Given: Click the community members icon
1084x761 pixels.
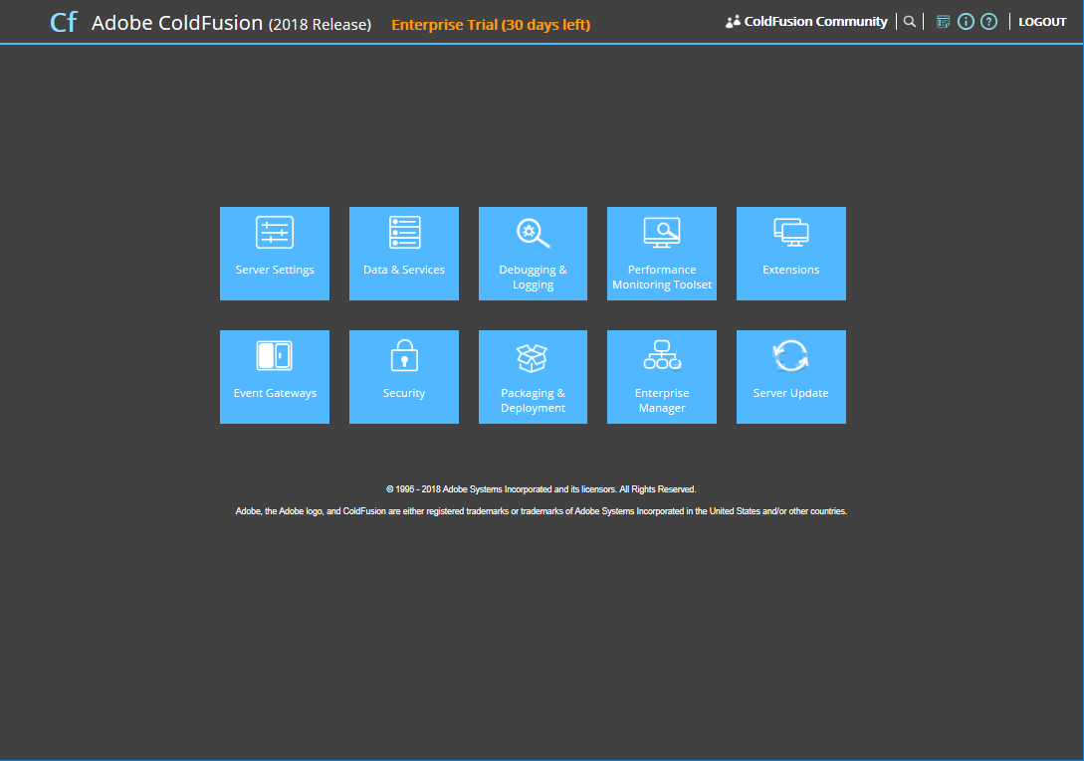Looking at the screenshot, I should coord(733,20).
